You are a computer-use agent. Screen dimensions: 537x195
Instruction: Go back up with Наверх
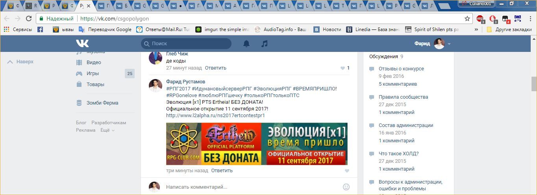click(20, 62)
